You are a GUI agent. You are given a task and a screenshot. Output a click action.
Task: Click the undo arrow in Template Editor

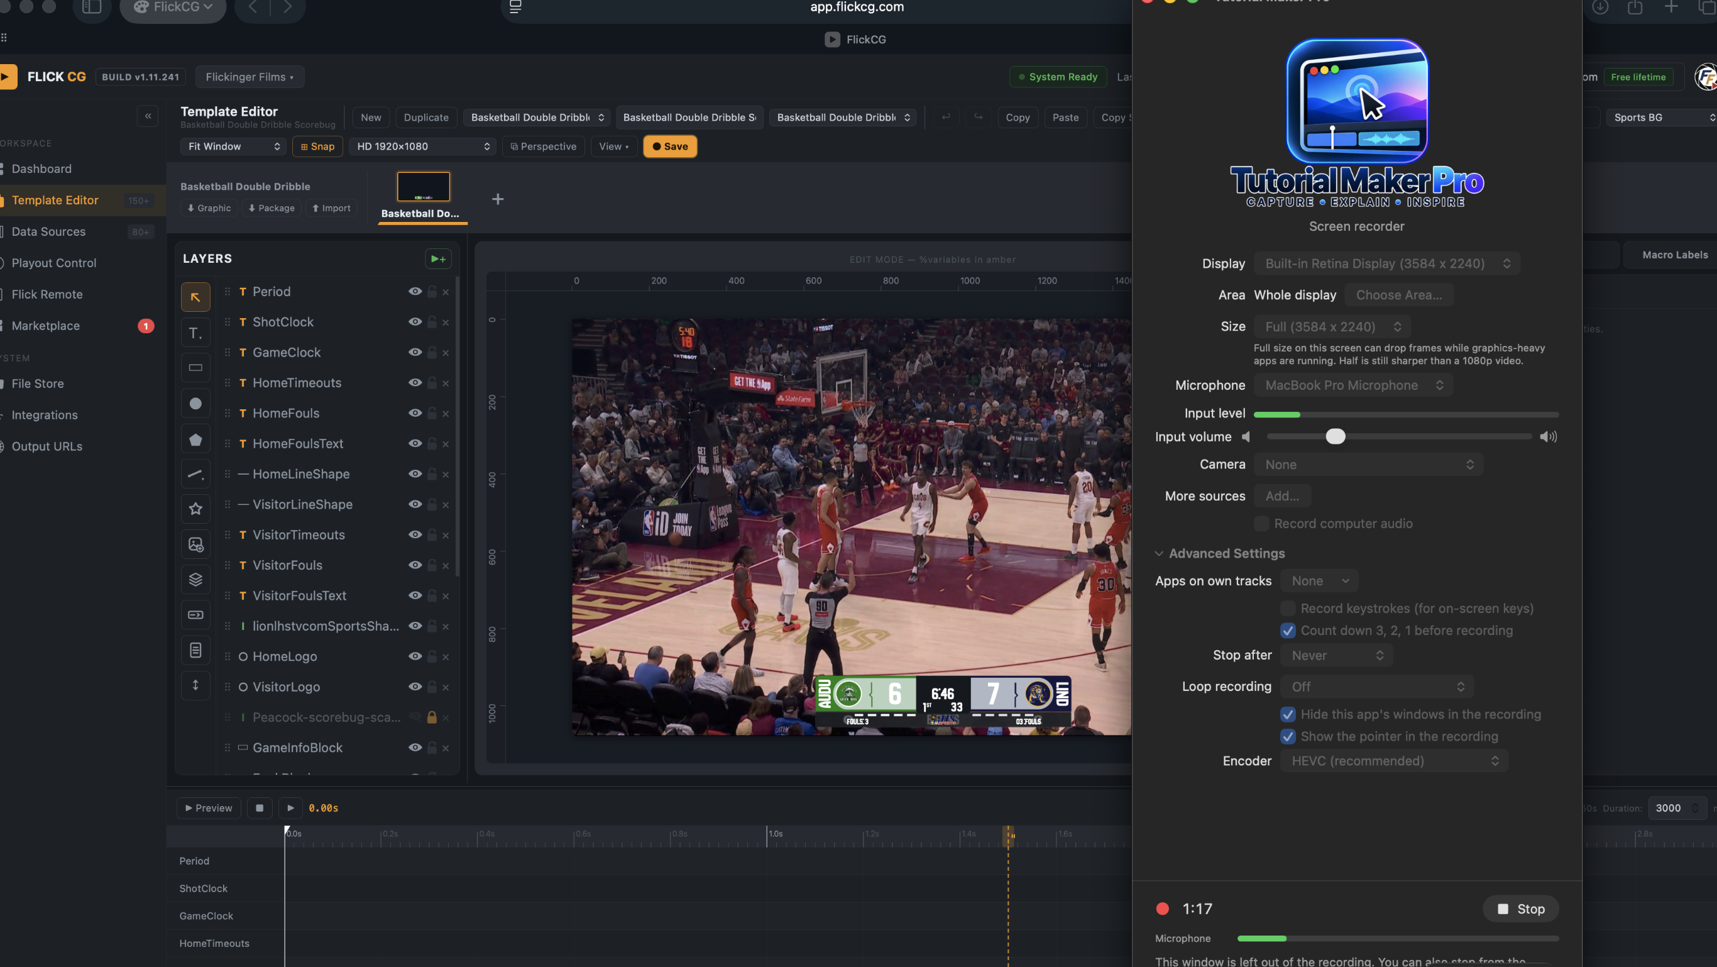click(946, 118)
